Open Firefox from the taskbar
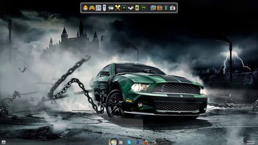This screenshot has height=145, width=258. pos(146,142)
